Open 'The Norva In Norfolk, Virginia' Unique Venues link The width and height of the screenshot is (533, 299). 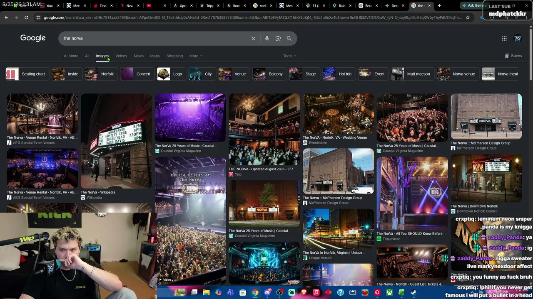click(334, 252)
